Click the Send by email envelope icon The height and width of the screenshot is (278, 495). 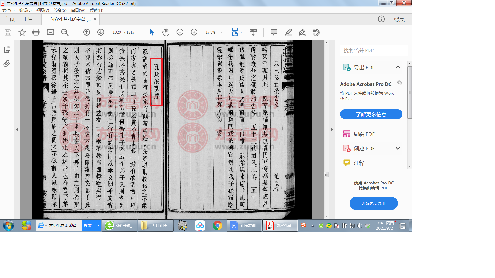coord(51,32)
